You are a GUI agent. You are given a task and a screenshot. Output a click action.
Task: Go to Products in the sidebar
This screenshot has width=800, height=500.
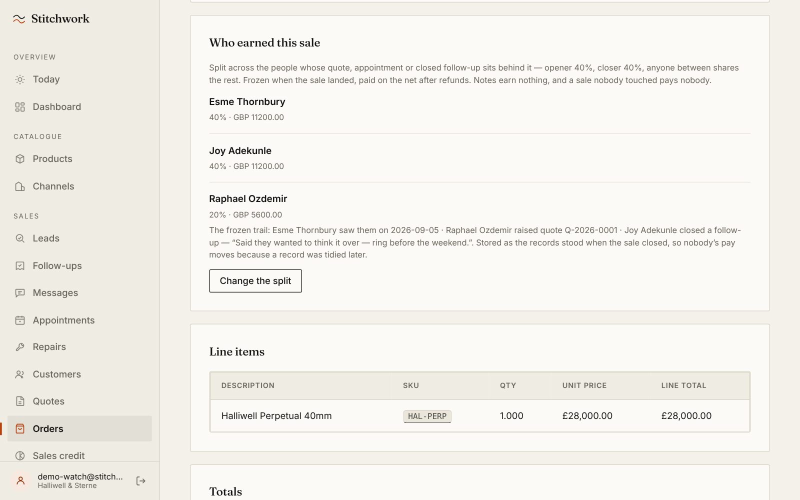click(79, 159)
